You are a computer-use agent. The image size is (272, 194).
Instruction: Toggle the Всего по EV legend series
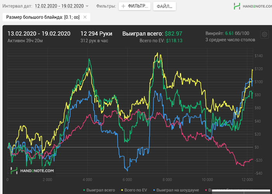coord(134,190)
